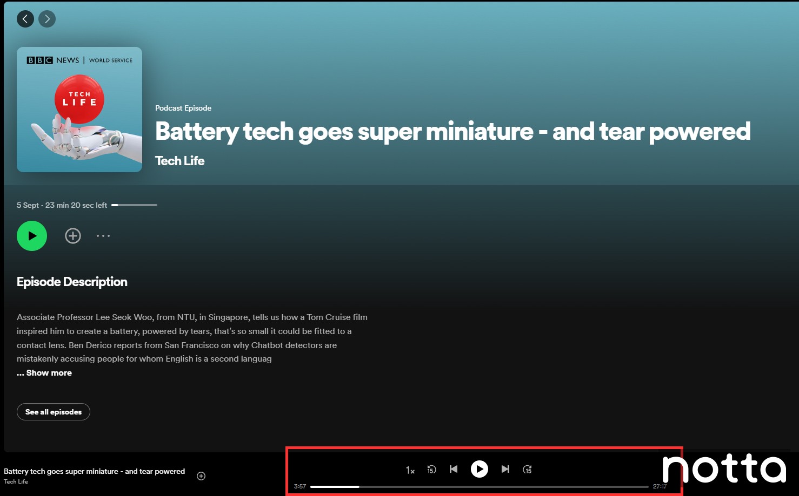Viewport: 799px width, 496px height.
Task: Save now-playing episode with small plus icon
Action: pos(201,476)
